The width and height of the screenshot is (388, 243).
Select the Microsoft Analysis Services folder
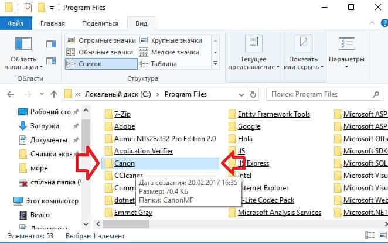[275, 213]
